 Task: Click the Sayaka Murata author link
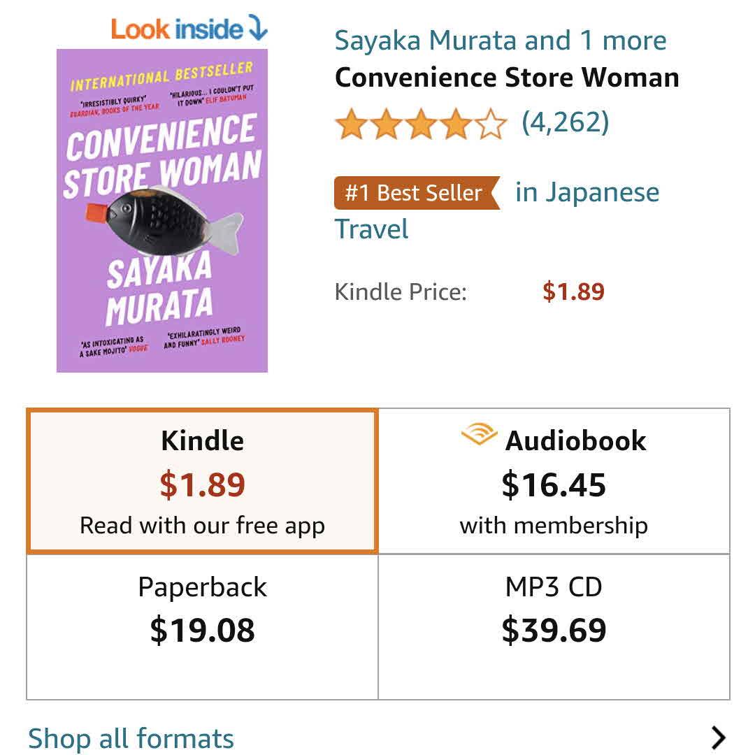[x=426, y=41]
